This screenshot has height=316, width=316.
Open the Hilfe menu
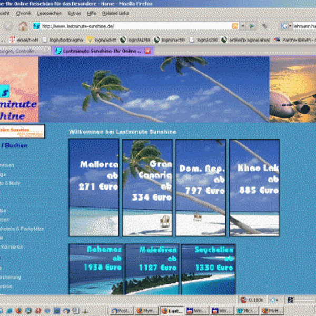tap(91, 13)
